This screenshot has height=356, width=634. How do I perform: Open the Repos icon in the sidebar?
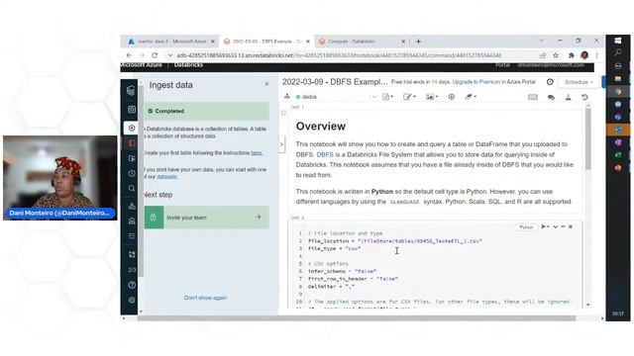[x=132, y=158]
